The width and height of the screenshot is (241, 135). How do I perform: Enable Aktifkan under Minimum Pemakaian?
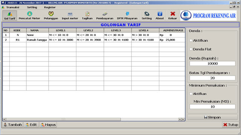191,94
